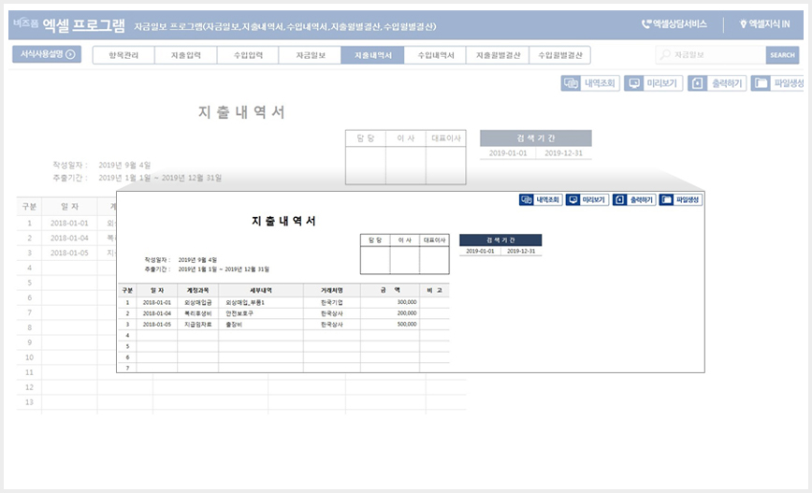
Task: Click the 비 고 column header
Action: pyautogui.click(x=434, y=291)
